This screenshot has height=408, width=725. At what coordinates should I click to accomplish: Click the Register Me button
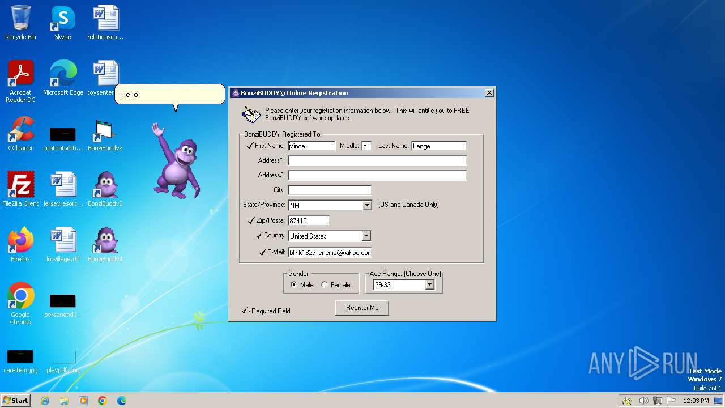click(362, 308)
